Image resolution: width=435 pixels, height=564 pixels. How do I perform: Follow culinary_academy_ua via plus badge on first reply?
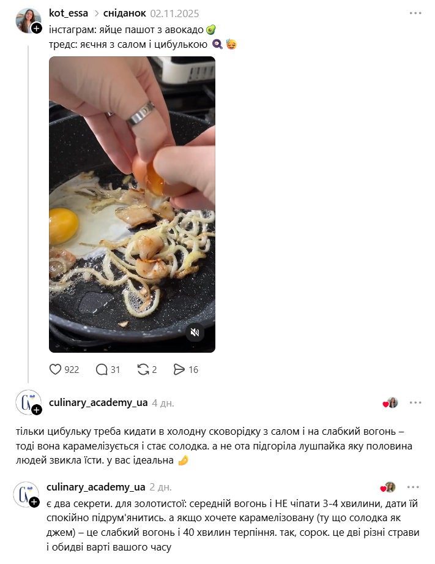point(37,410)
